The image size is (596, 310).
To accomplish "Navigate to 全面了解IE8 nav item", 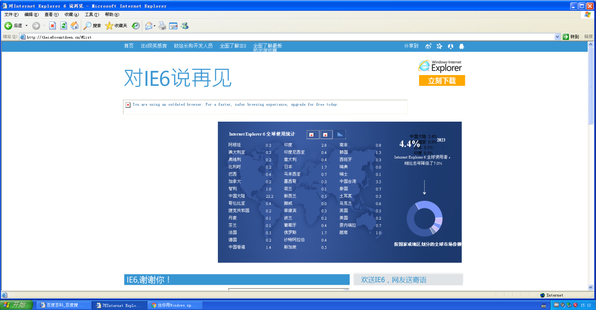I will [233, 46].
